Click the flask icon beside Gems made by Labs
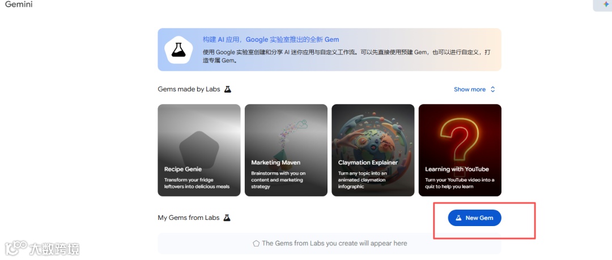Screen dimensions: 612x260 tap(228, 89)
